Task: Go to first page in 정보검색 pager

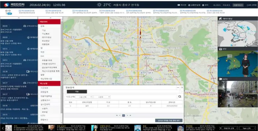Action: click(117, 115)
